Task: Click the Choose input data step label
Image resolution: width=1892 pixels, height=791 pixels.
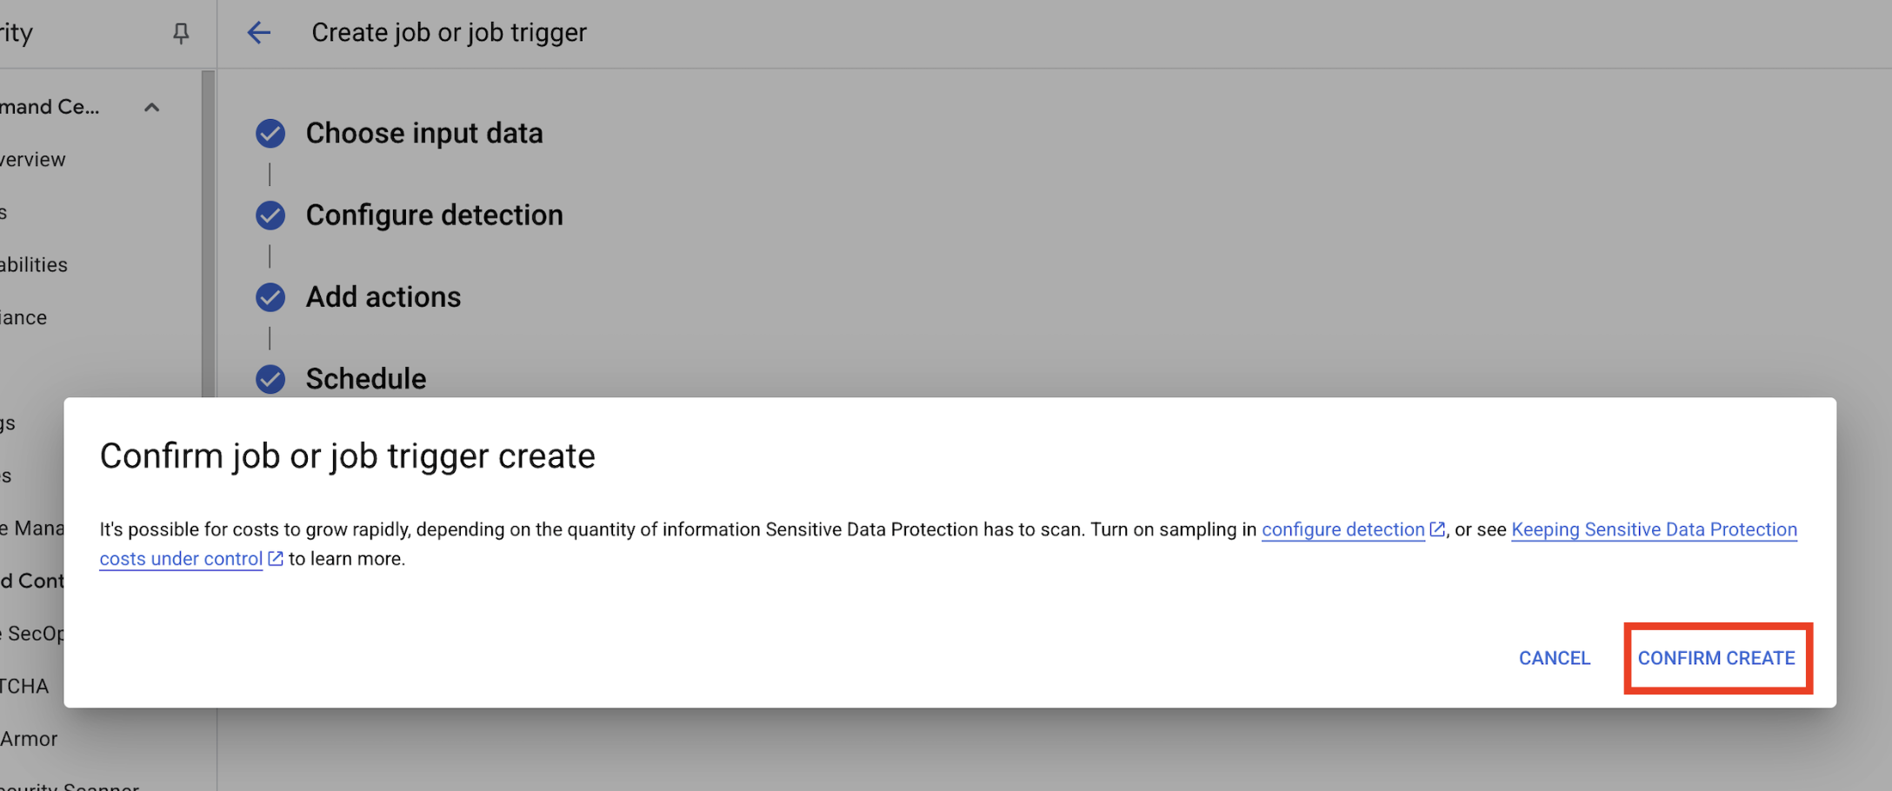Action: tap(424, 133)
